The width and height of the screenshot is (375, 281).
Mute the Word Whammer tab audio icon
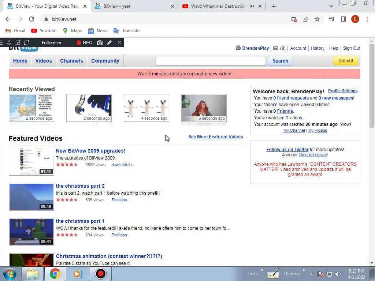pos(252,6)
